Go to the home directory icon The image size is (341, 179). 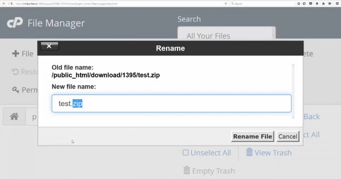[14, 116]
